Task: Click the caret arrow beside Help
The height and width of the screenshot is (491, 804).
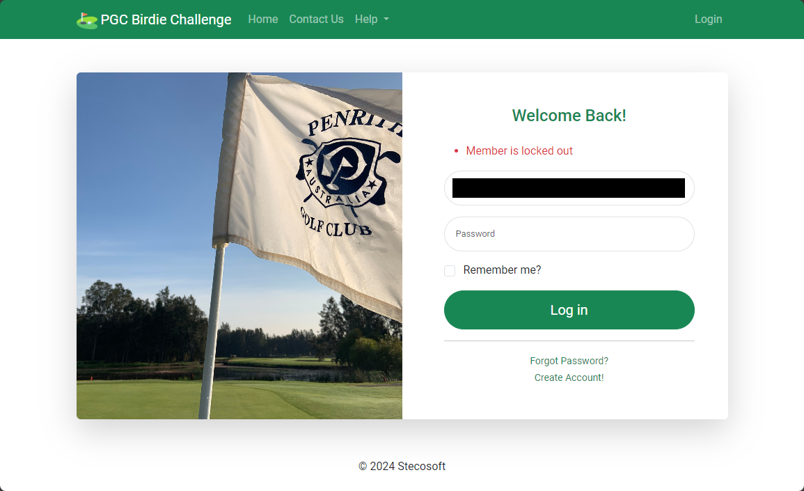Action: pos(386,20)
